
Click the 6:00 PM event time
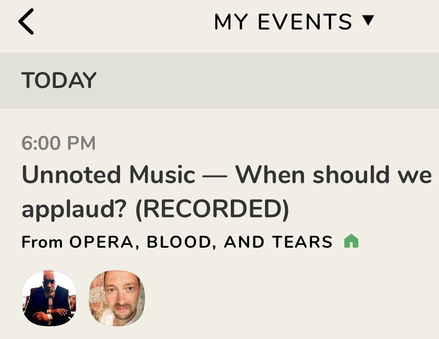59,143
